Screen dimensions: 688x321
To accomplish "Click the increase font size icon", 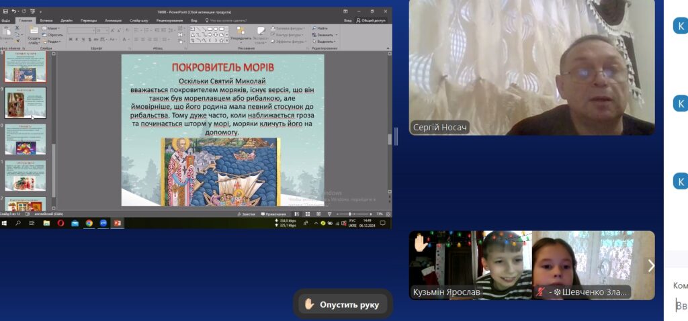I will (x=113, y=31).
